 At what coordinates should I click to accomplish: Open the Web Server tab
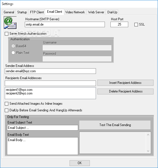pos(96,12)
